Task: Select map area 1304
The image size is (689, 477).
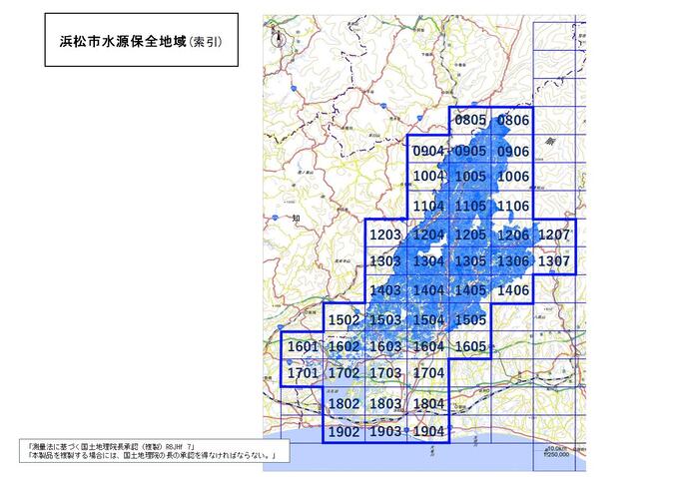Action: click(x=428, y=260)
